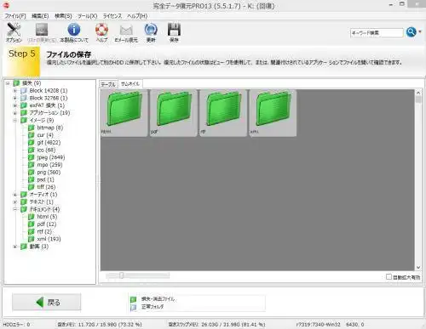Select the rtf (2) tree item
The height and width of the screenshot is (329, 426).
[44, 231]
